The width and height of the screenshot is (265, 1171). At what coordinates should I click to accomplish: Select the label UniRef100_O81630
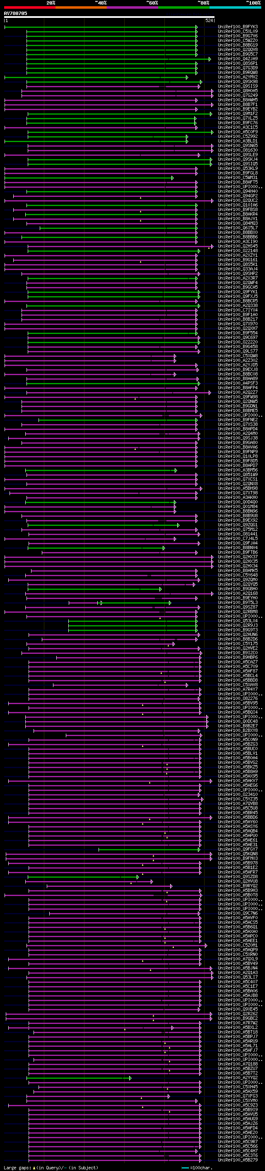(238, 150)
